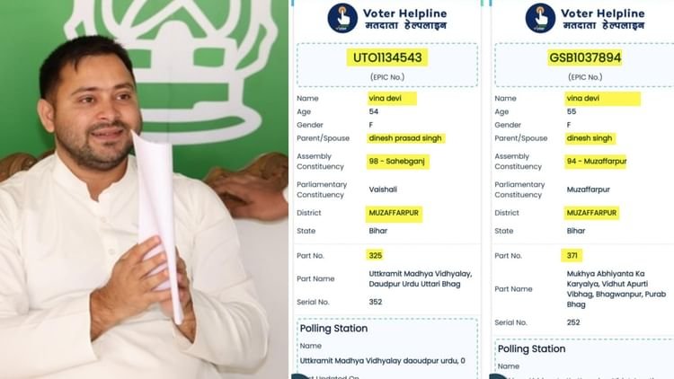Click MUZAFFARPUR district on left card
Screen dimensions: 674x379
click(394, 213)
